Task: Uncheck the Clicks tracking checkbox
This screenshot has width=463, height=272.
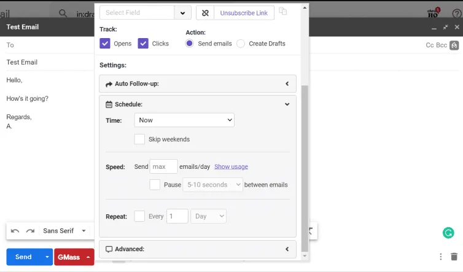Action: coord(143,44)
